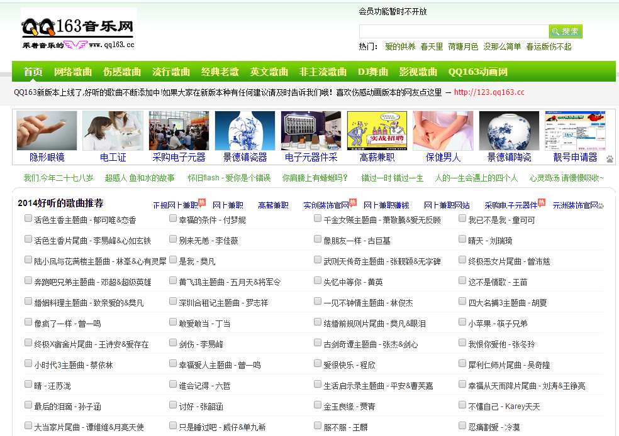Open the DJ舞曲 nav item
Screen dimensions: 619x436
pos(372,72)
